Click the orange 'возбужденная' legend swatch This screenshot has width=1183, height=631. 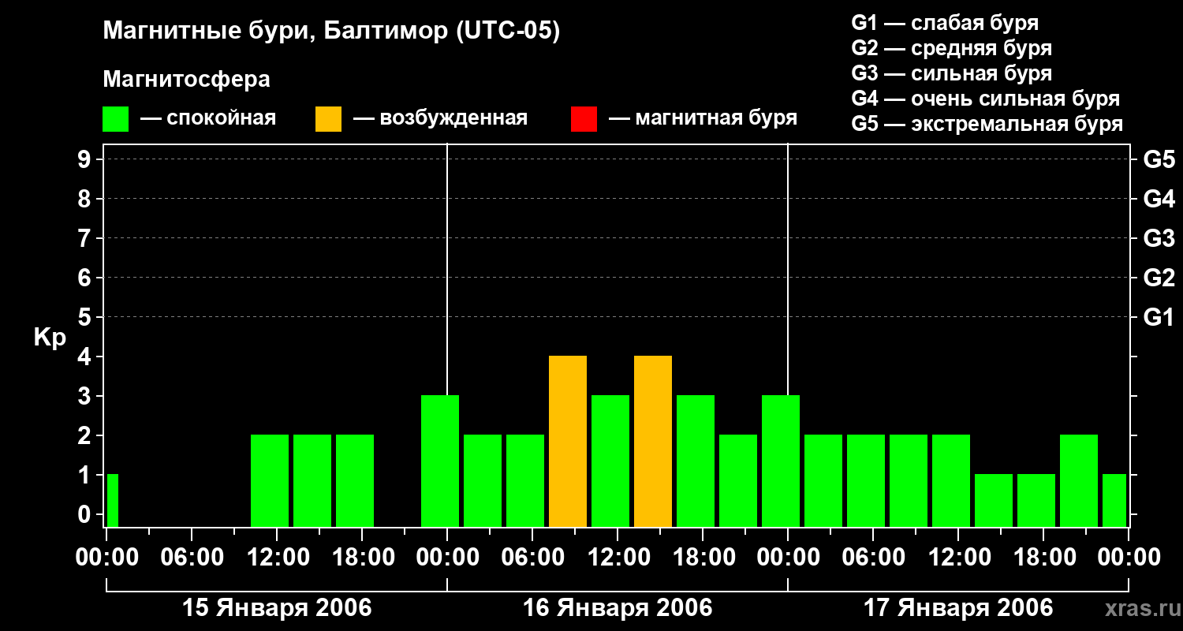tap(328, 119)
